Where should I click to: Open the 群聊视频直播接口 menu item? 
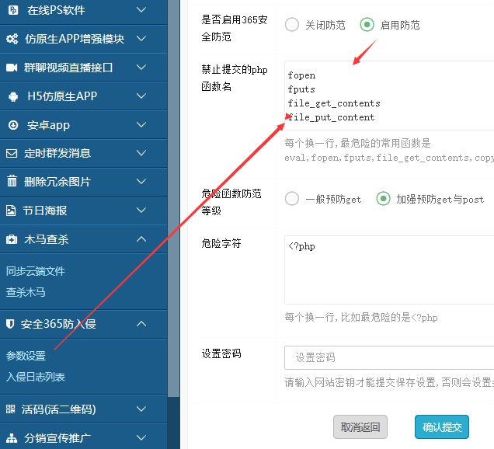(x=83, y=68)
